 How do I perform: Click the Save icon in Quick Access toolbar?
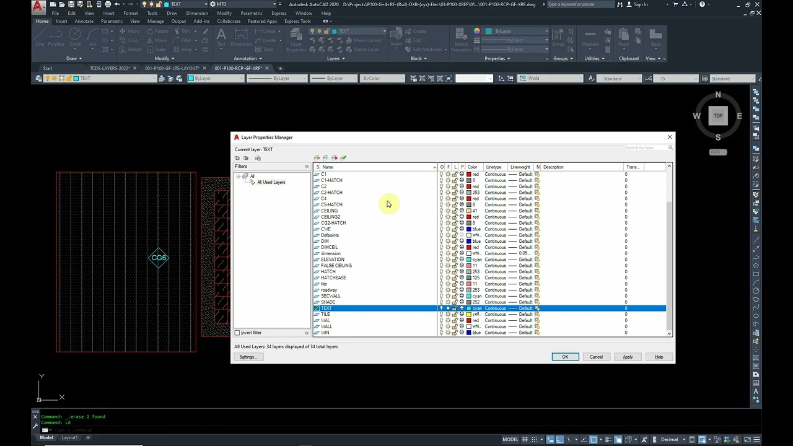(72, 4)
